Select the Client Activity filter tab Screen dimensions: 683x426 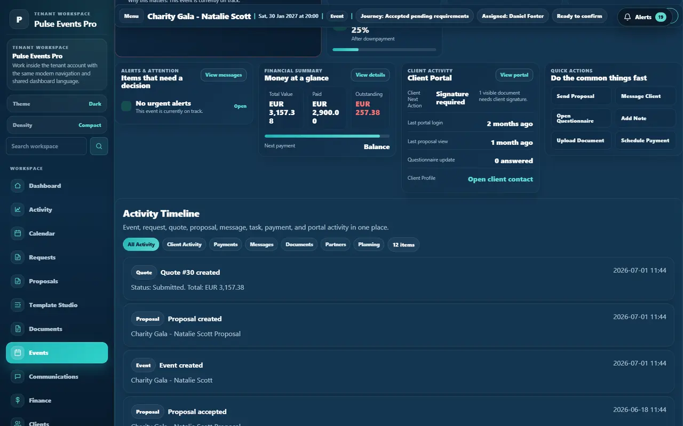coord(184,244)
